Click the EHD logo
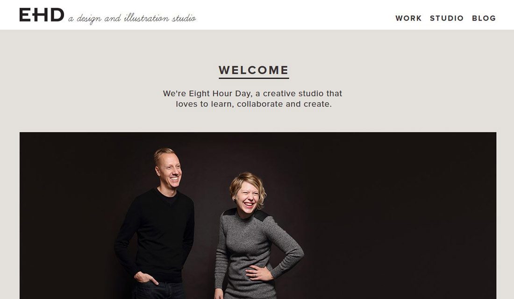514x299 pixels. pyautogui.click(x=42, y=15)
